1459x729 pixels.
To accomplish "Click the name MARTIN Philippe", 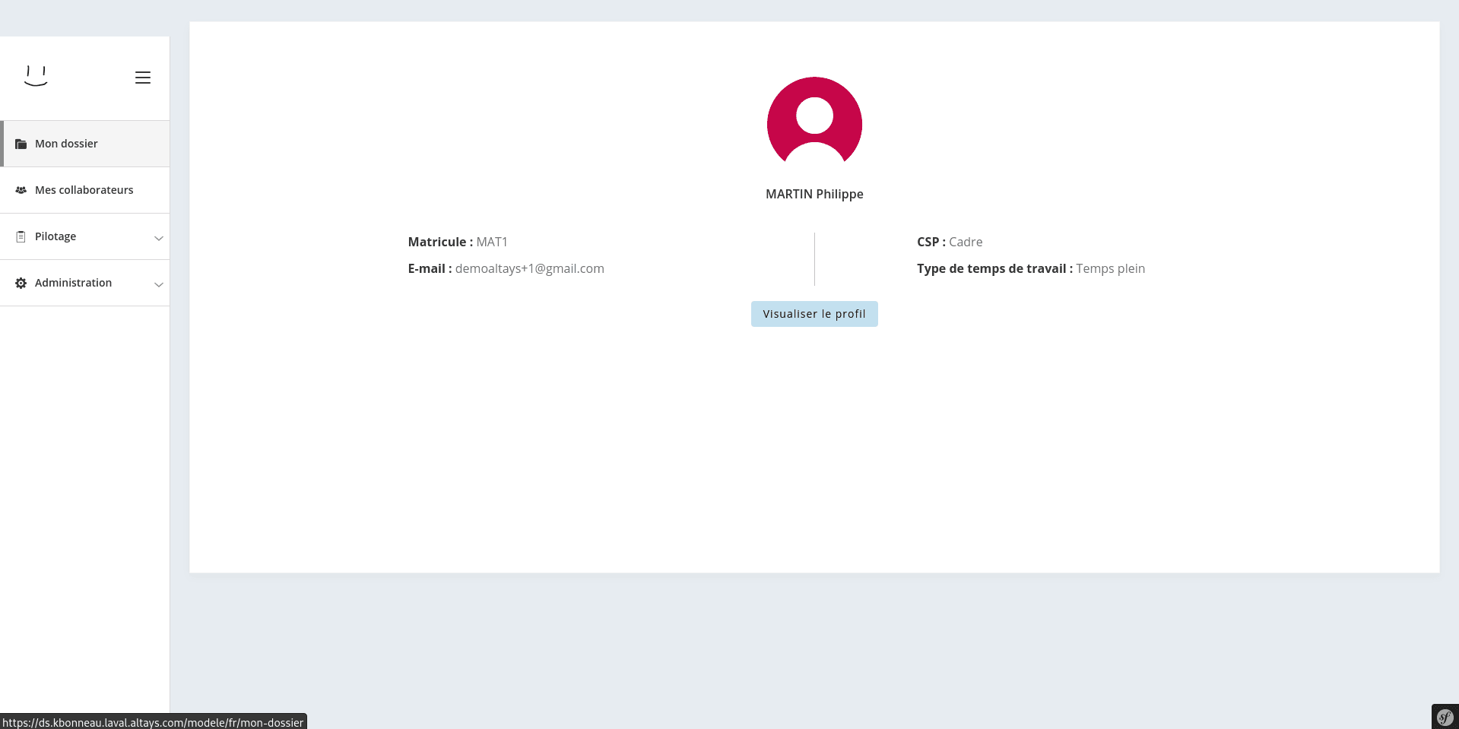I will (x=814, y=194).
